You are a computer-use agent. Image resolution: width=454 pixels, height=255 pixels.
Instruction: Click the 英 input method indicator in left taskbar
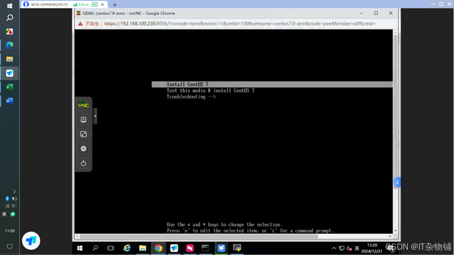click(4, 214)
